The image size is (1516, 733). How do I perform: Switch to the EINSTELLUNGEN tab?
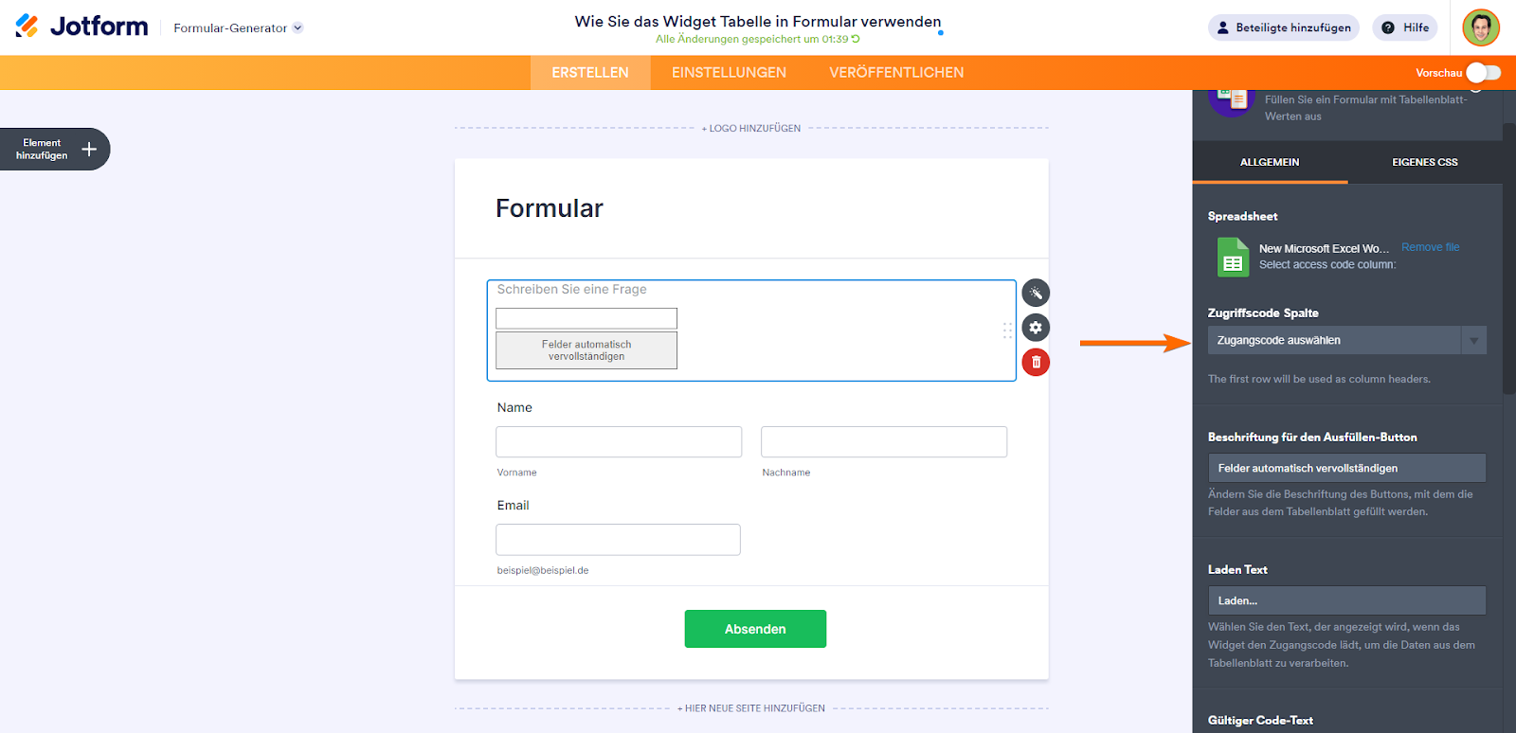[729, 73]
